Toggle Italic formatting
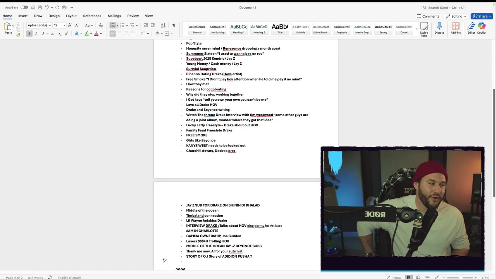This screenshot has height=279, width=496. point(36,34)
